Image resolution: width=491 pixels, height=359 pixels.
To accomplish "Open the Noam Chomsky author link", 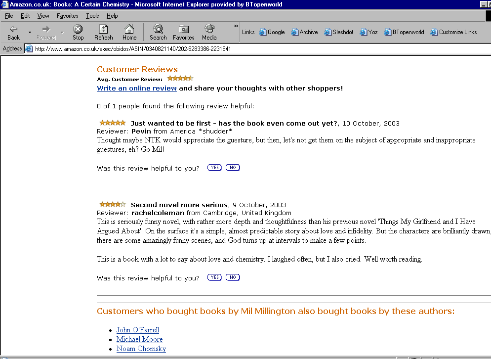I will tap(141, 349).
